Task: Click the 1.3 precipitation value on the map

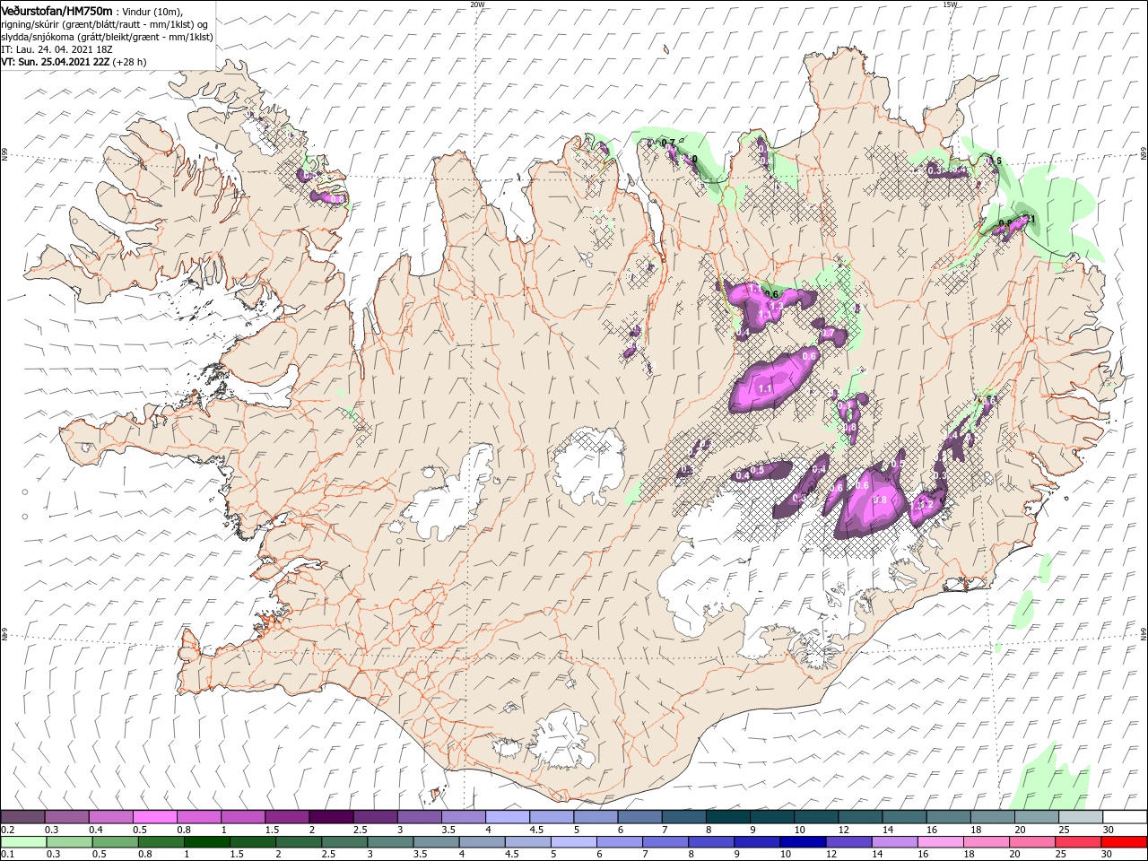Action: pyautogui.click(x=777, y=306)
